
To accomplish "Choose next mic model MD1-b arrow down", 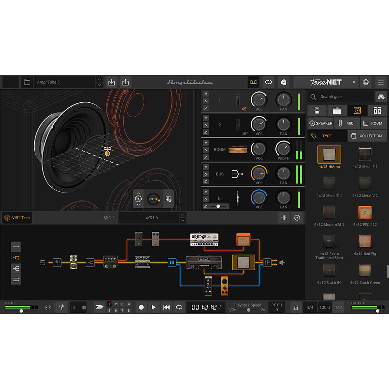I will (183, 221).
